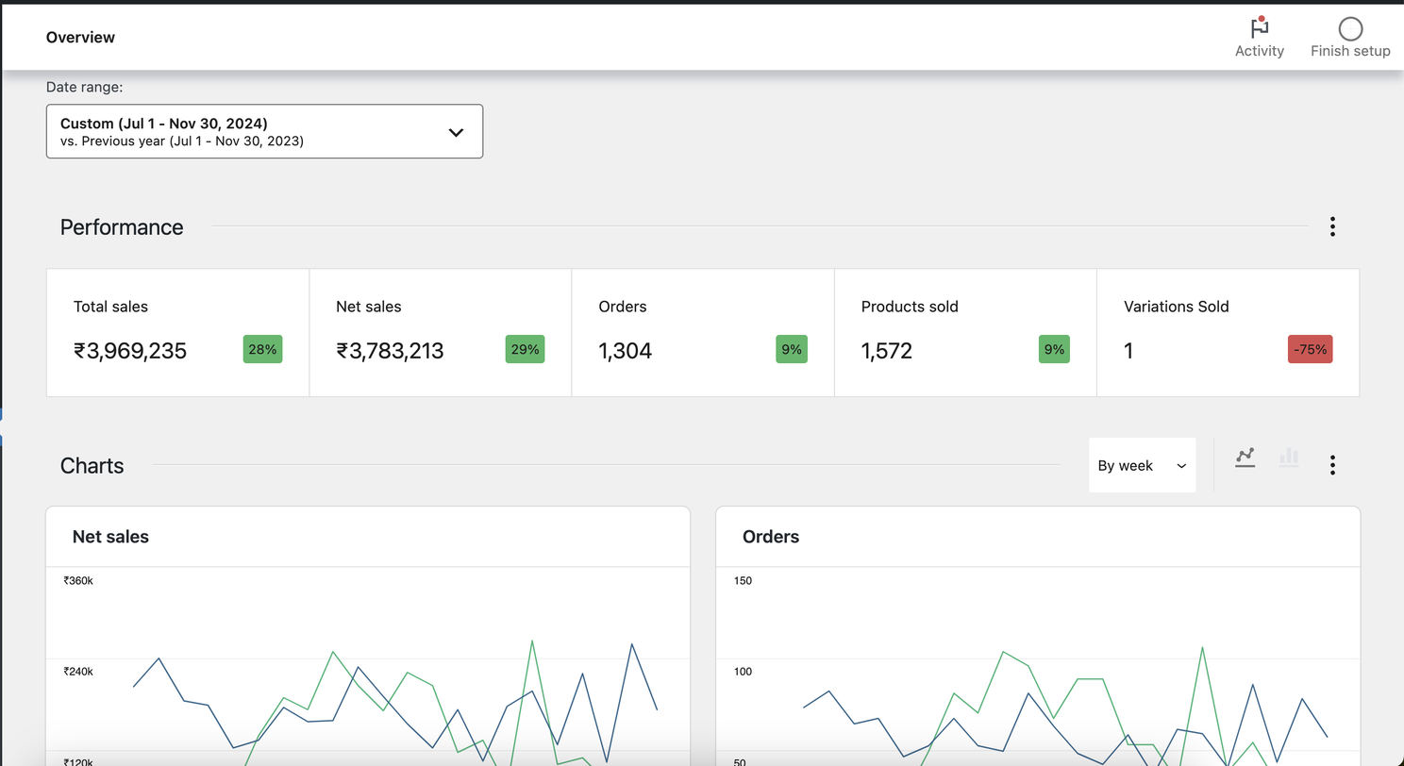
Task: Open the Activity flag icon
Action: click(1259, 28)
